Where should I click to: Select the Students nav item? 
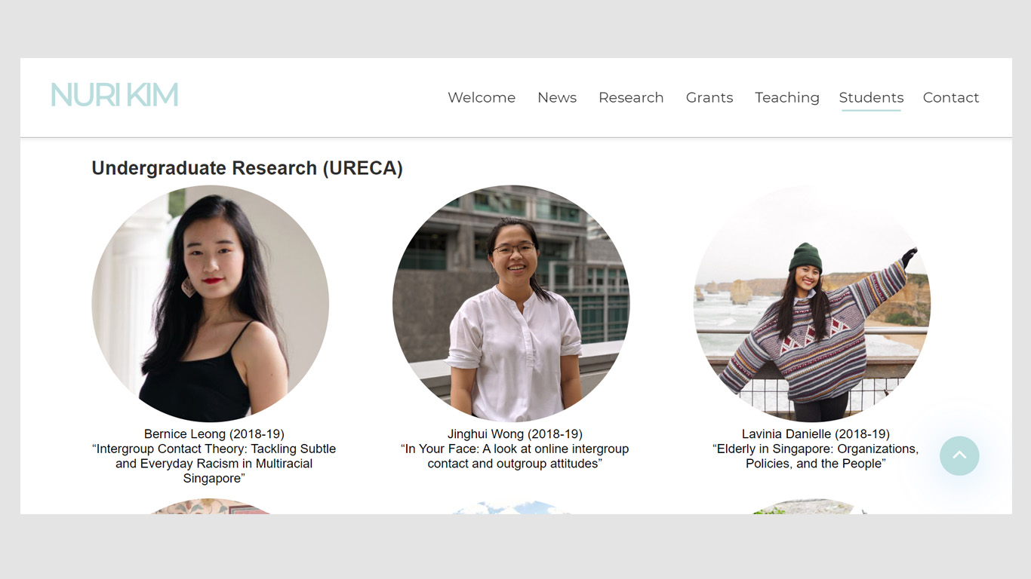coord(871,97)
